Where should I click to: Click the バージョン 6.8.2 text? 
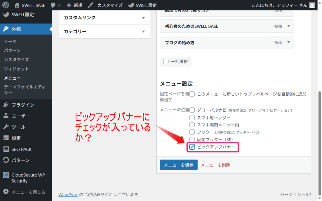(296, 194)
